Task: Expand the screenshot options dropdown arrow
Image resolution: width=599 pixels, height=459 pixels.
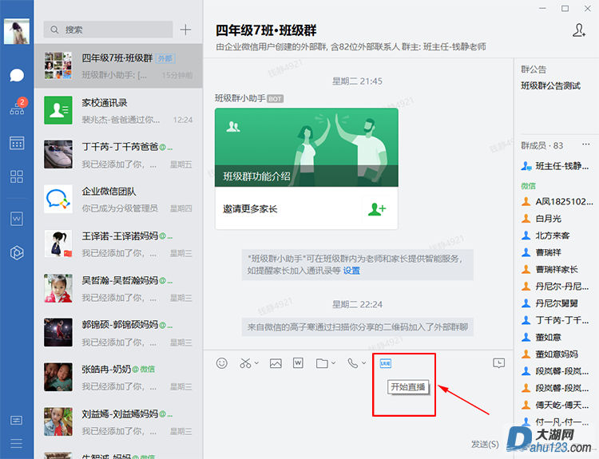Action: coord(256,363)
